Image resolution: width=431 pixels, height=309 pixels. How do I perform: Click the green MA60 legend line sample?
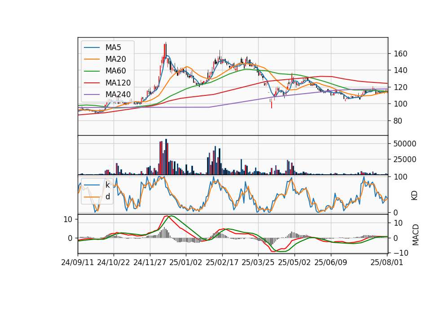click(92, 71)
